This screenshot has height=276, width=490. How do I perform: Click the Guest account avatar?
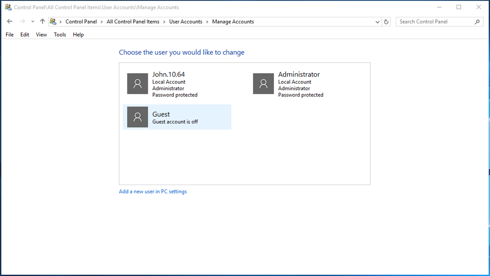coord(137,117)
